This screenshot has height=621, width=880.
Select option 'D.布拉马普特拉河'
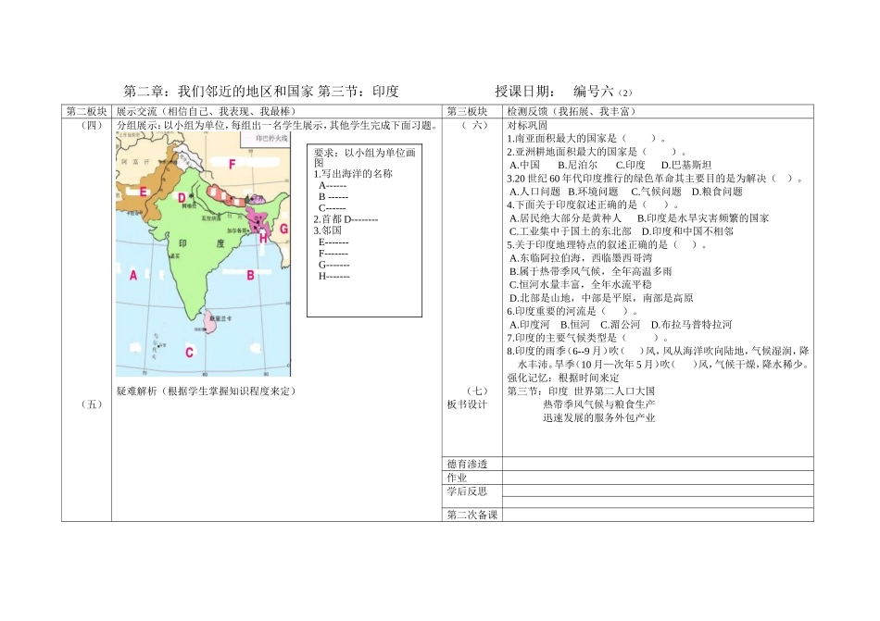pos(691,325)
